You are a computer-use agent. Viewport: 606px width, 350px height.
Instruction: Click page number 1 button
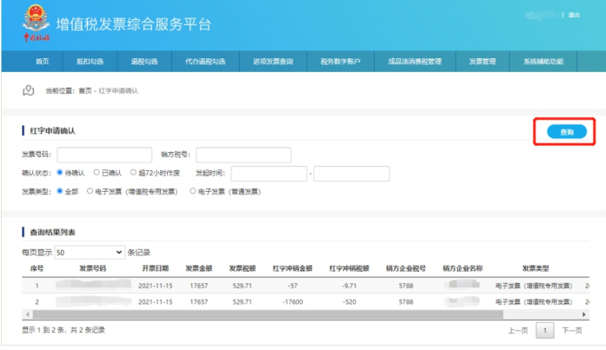tap(544, 330)
